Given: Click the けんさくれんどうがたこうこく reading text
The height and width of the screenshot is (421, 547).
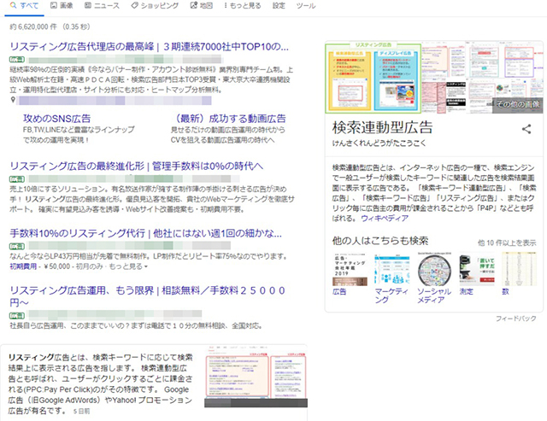Looking at the screenshot, I should 379,143.
